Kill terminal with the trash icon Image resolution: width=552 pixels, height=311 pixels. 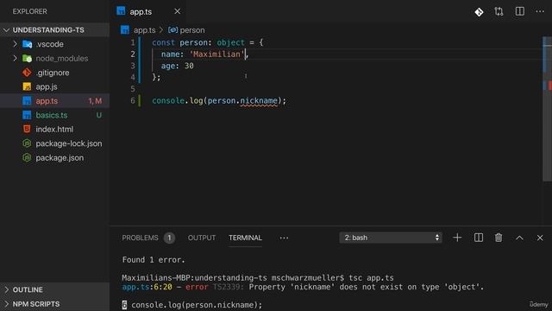pos(499,238)
